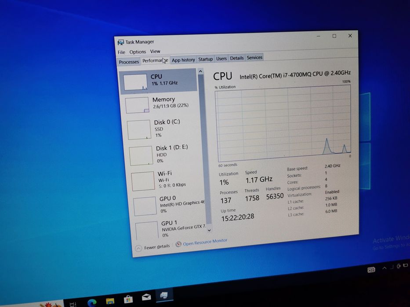Viewport: 410px width, 307px height.
Task: Select the Performance tab
Action: point(155,61)
